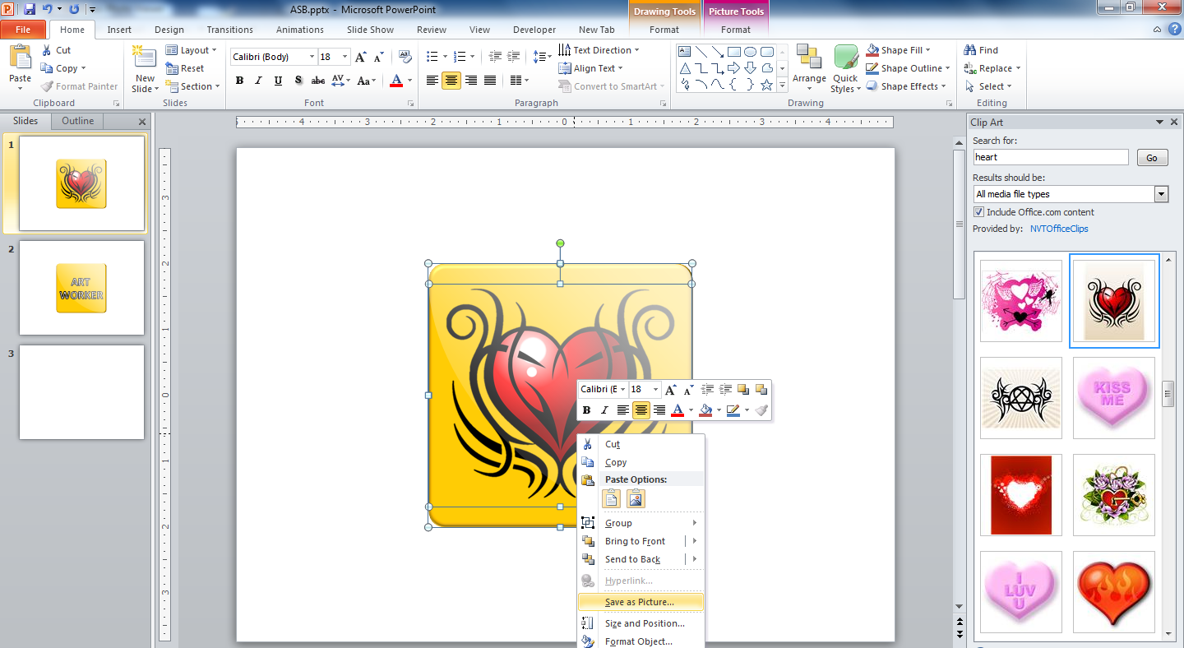Apply strikethrough in the ribbon Font group
Screen dimensions: 1184x648
tap(317, 81)
